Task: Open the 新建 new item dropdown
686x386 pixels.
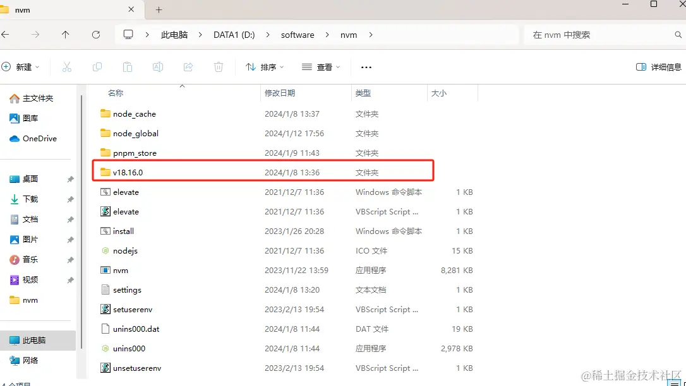Action: coord(21,67)
